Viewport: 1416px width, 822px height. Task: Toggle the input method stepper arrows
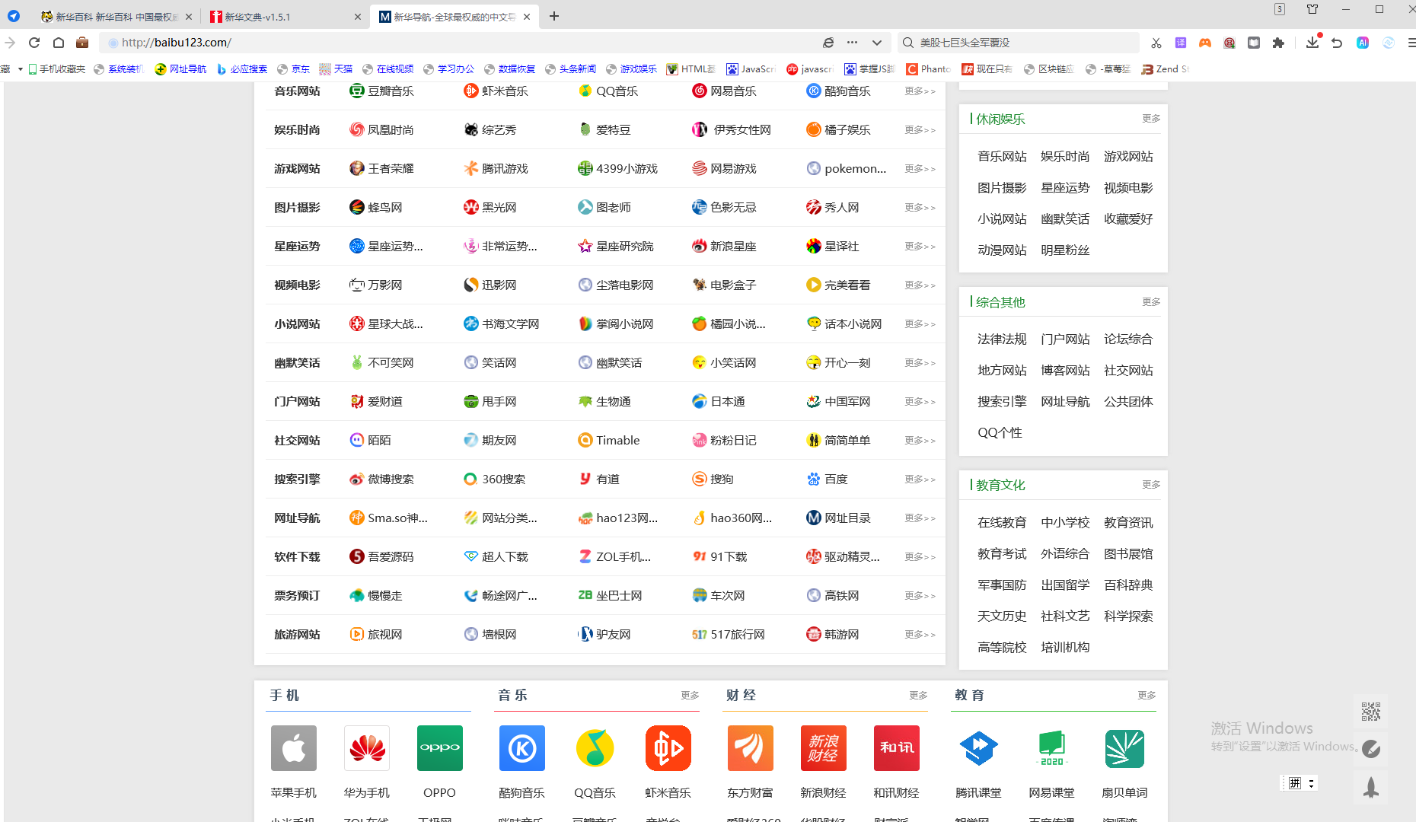click(1311, 783)
